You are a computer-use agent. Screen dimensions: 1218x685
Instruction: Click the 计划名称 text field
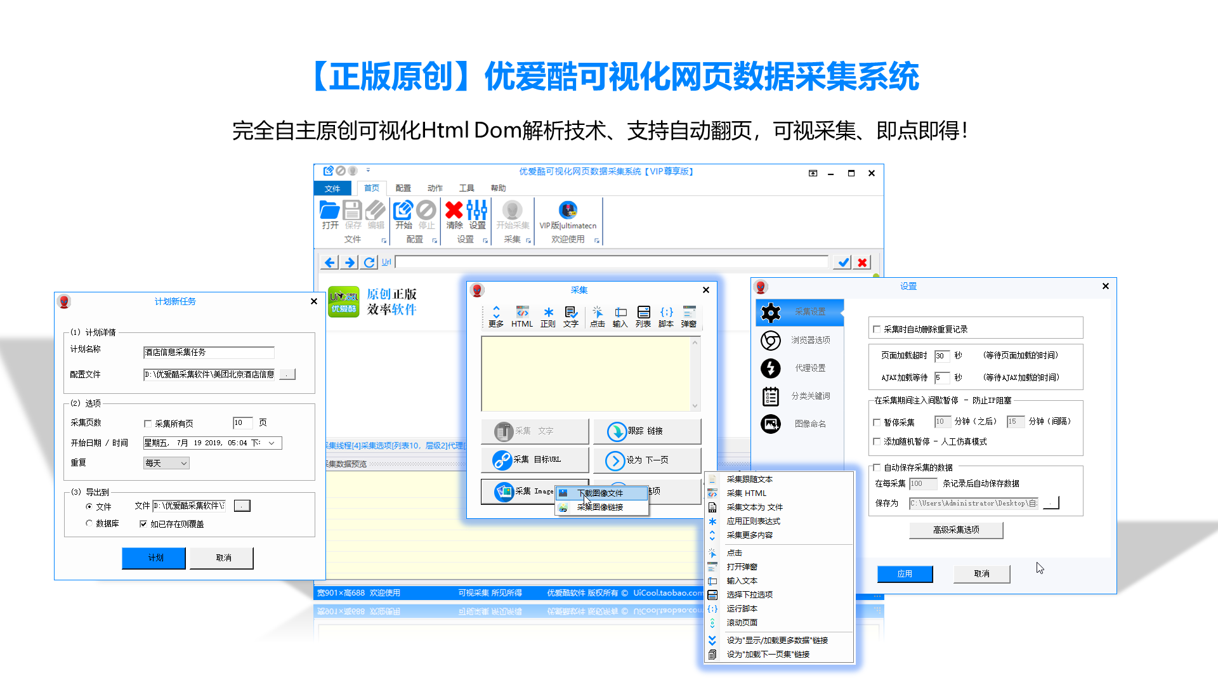209,353
